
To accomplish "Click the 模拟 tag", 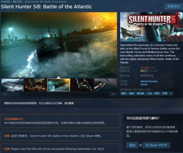I will (124, 93).
